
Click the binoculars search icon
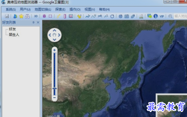pos(27,16)
